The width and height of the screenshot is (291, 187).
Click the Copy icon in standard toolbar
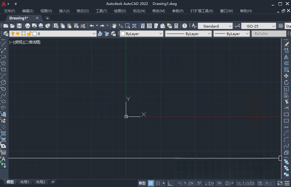(x=63, y=26)
